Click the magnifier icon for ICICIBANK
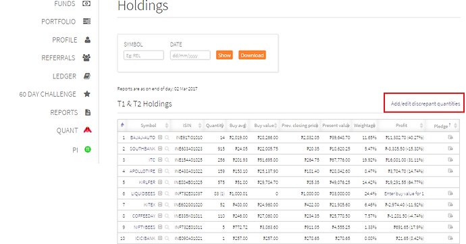 tap(167, 239)
